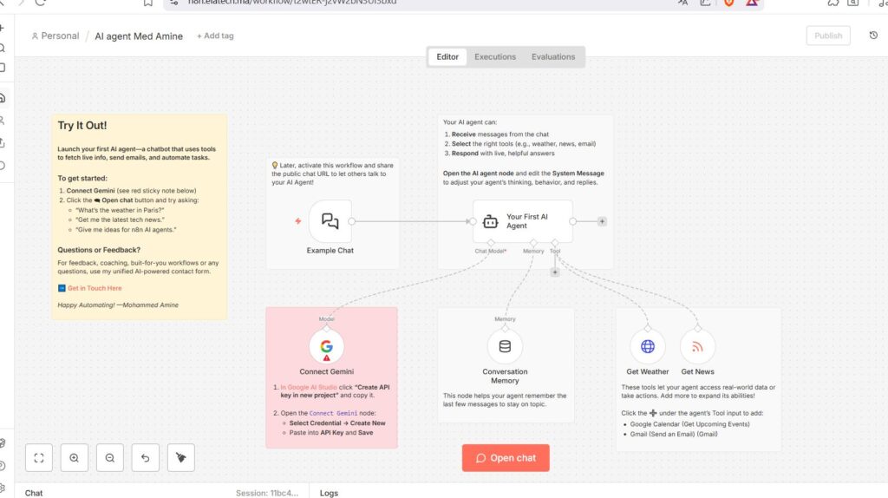Switch to the Editor tab
This screenshot has height=498, width=888.
pos(447,56)
